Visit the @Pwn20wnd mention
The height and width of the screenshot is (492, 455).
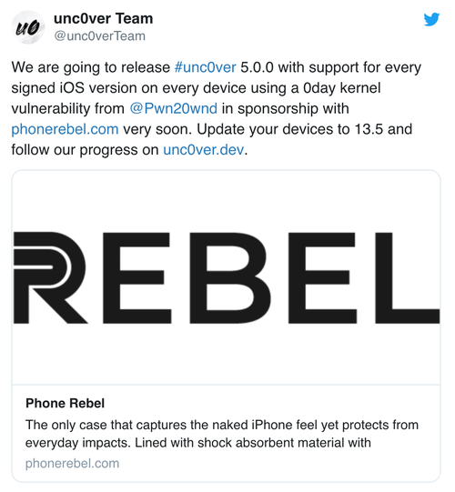173,108
